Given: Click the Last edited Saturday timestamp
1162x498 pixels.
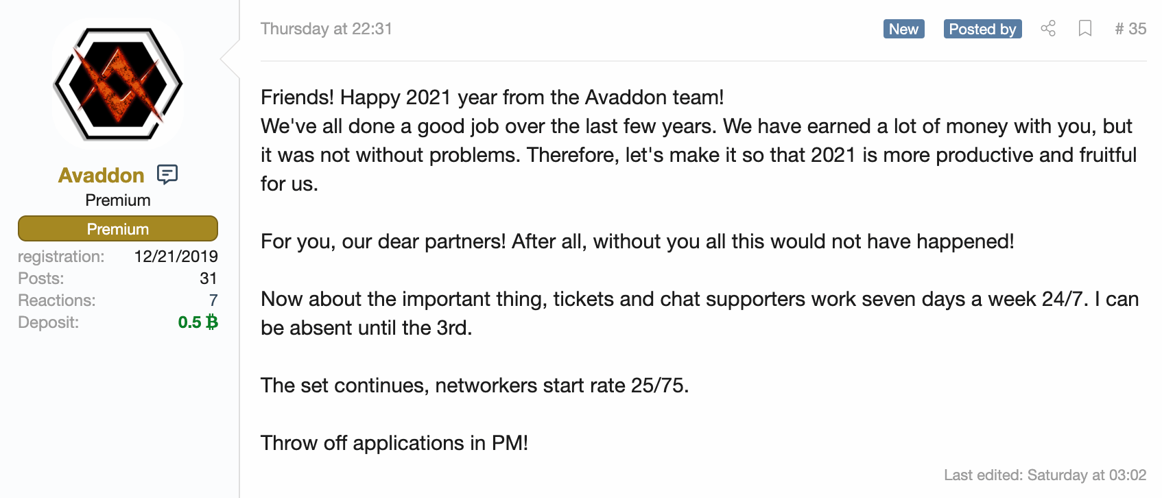Looking at the screenshot, I should point(1045,475).
